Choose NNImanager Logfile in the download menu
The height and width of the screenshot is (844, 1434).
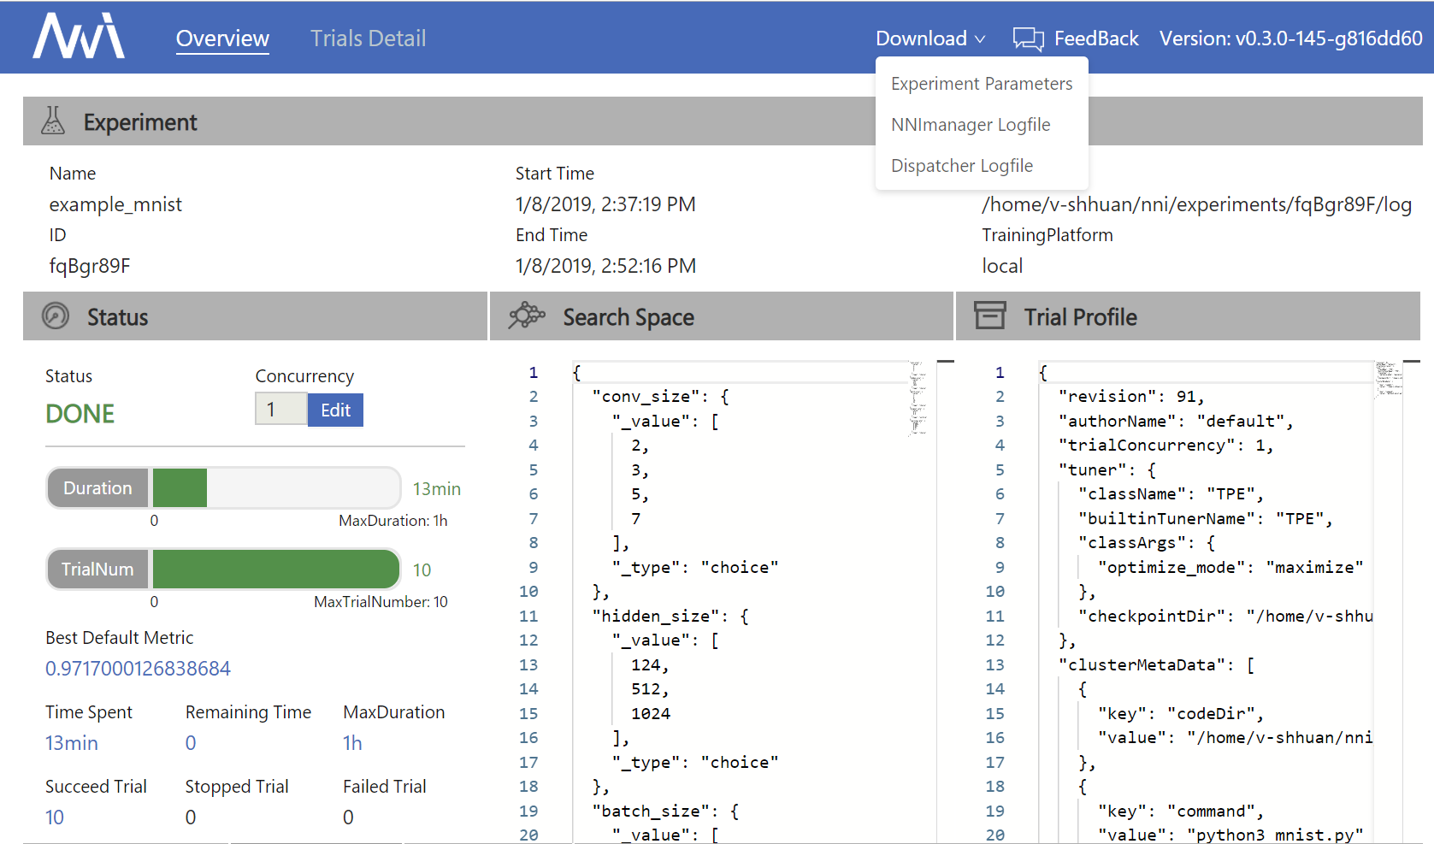point(971,124)
